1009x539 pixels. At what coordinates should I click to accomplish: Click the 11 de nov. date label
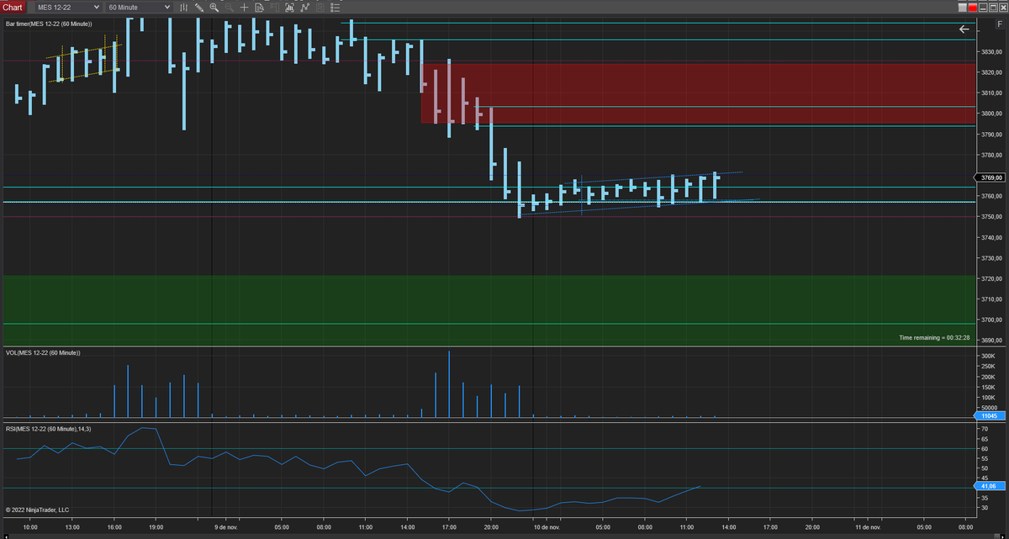(x=868, y=528)
